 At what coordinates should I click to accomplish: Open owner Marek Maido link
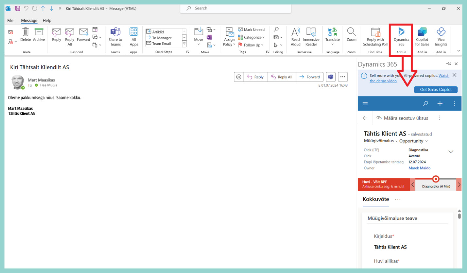tap(420, 168)
